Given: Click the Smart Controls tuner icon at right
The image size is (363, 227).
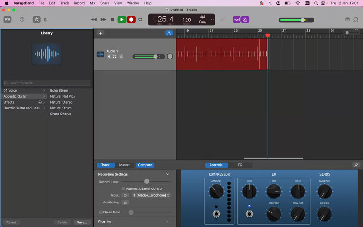Looking at the screenshot, I should 356,165.
